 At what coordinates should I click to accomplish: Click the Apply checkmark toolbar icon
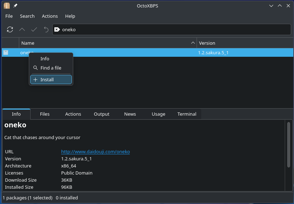(34, 29)
